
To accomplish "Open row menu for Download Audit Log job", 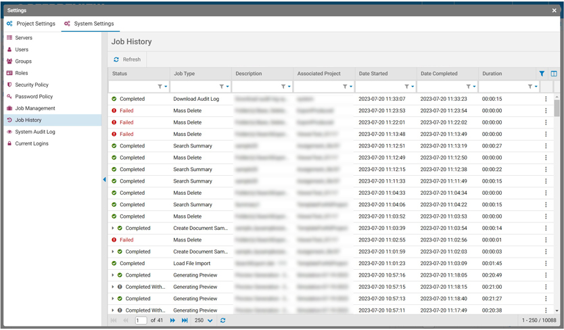I will click(x=546, y=99).
